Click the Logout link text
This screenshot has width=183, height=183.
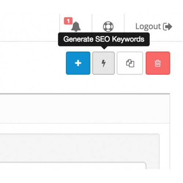(x=148, y=26)
